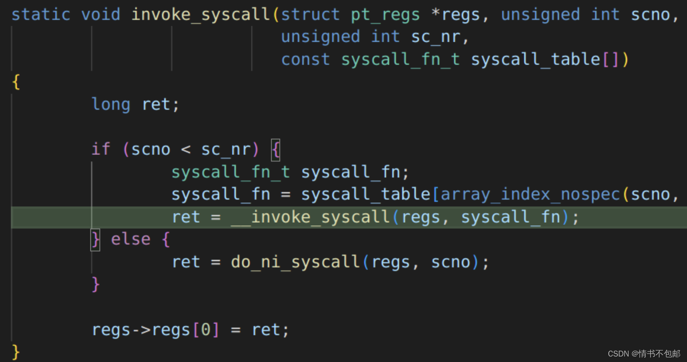Click the sc_nr parameter on the second signature line
Screen dimensions: 687x362
(x=436, y=37)
